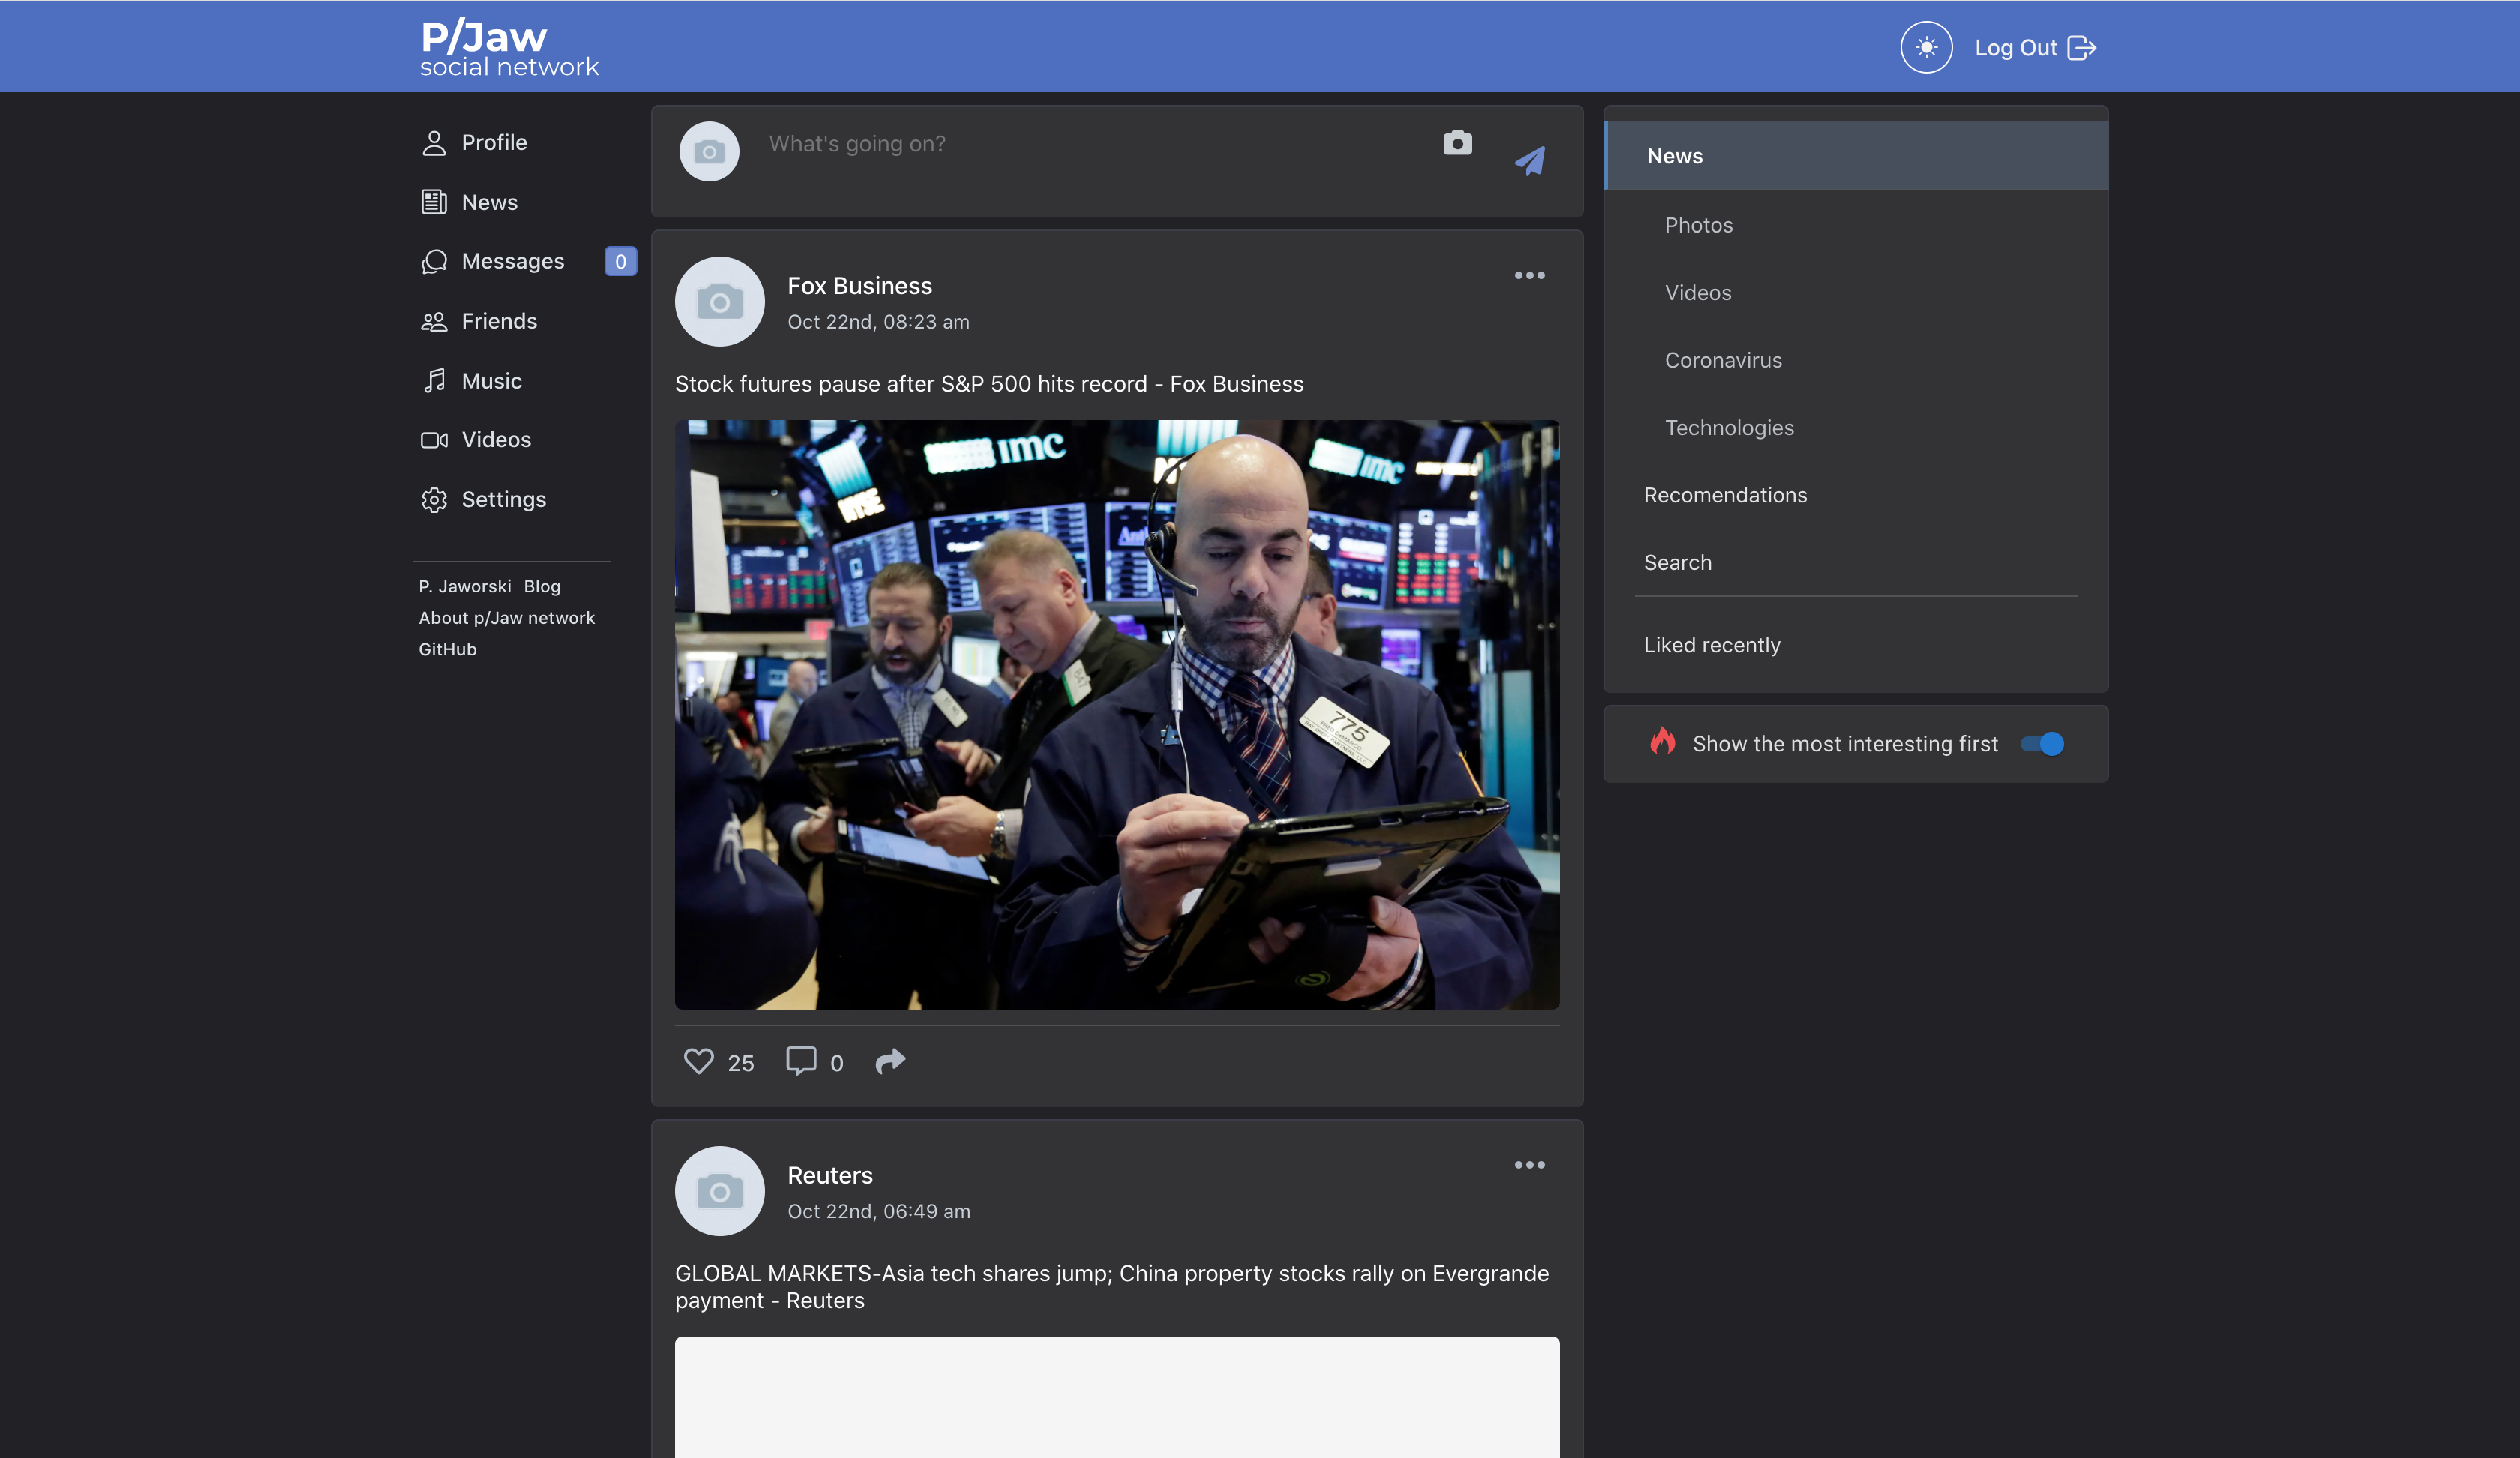2520x1458 pixels.
Task: Open Liked recently section
Action: (1711, 645)
